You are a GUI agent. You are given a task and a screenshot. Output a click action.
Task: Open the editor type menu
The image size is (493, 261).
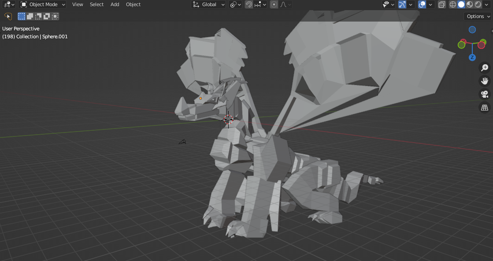pyautogui.click(x=8, y=4)
